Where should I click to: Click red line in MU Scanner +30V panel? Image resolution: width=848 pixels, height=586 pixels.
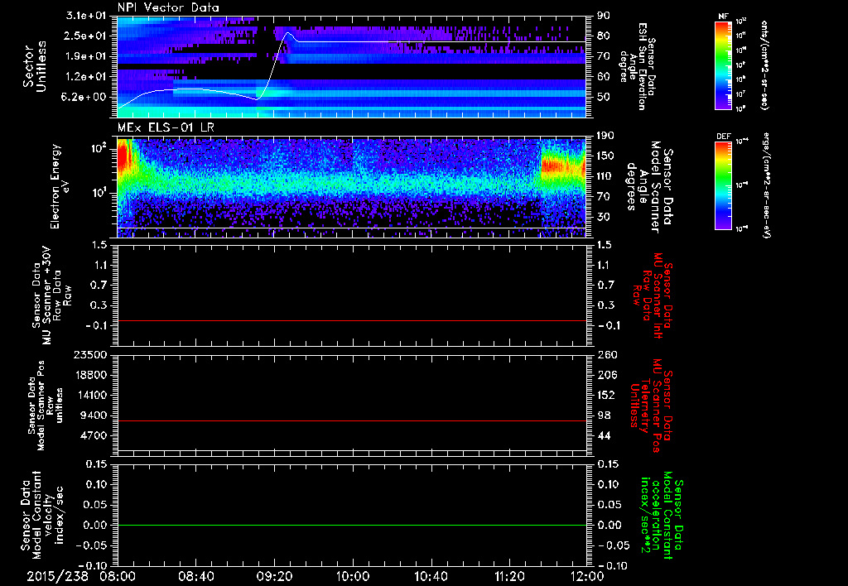[x=352, y=320]
